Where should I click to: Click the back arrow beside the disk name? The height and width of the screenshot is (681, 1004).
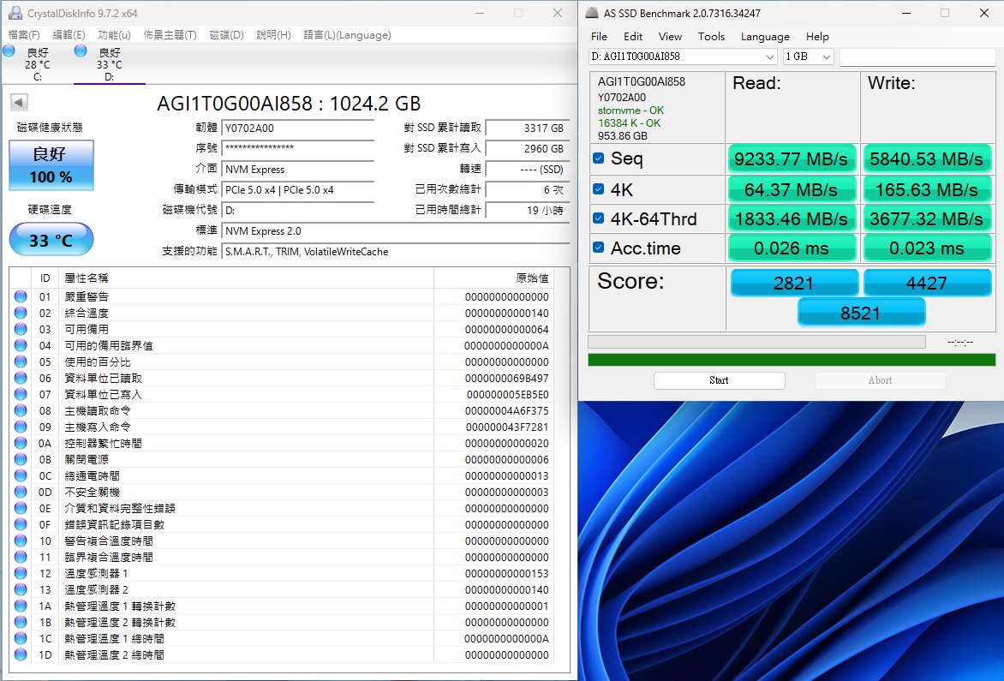coord(19,103)
